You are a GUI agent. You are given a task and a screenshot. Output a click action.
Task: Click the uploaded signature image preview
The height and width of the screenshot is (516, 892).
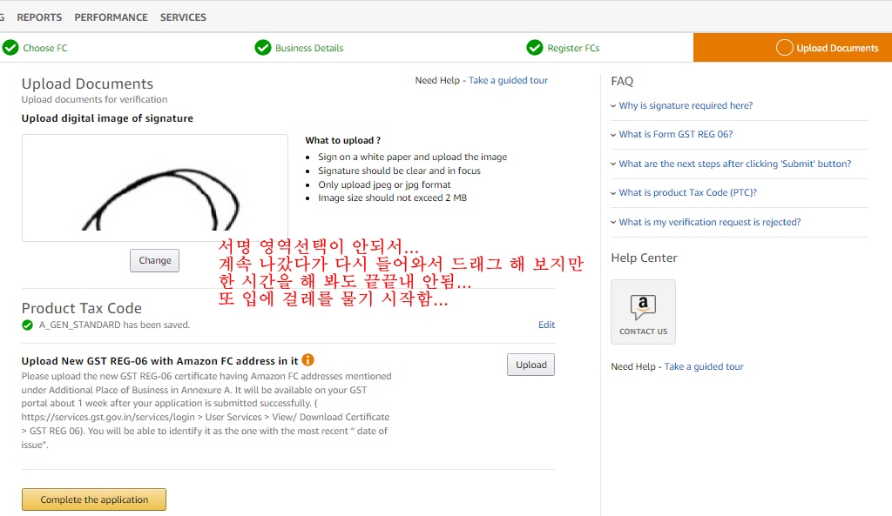(155, 188)
